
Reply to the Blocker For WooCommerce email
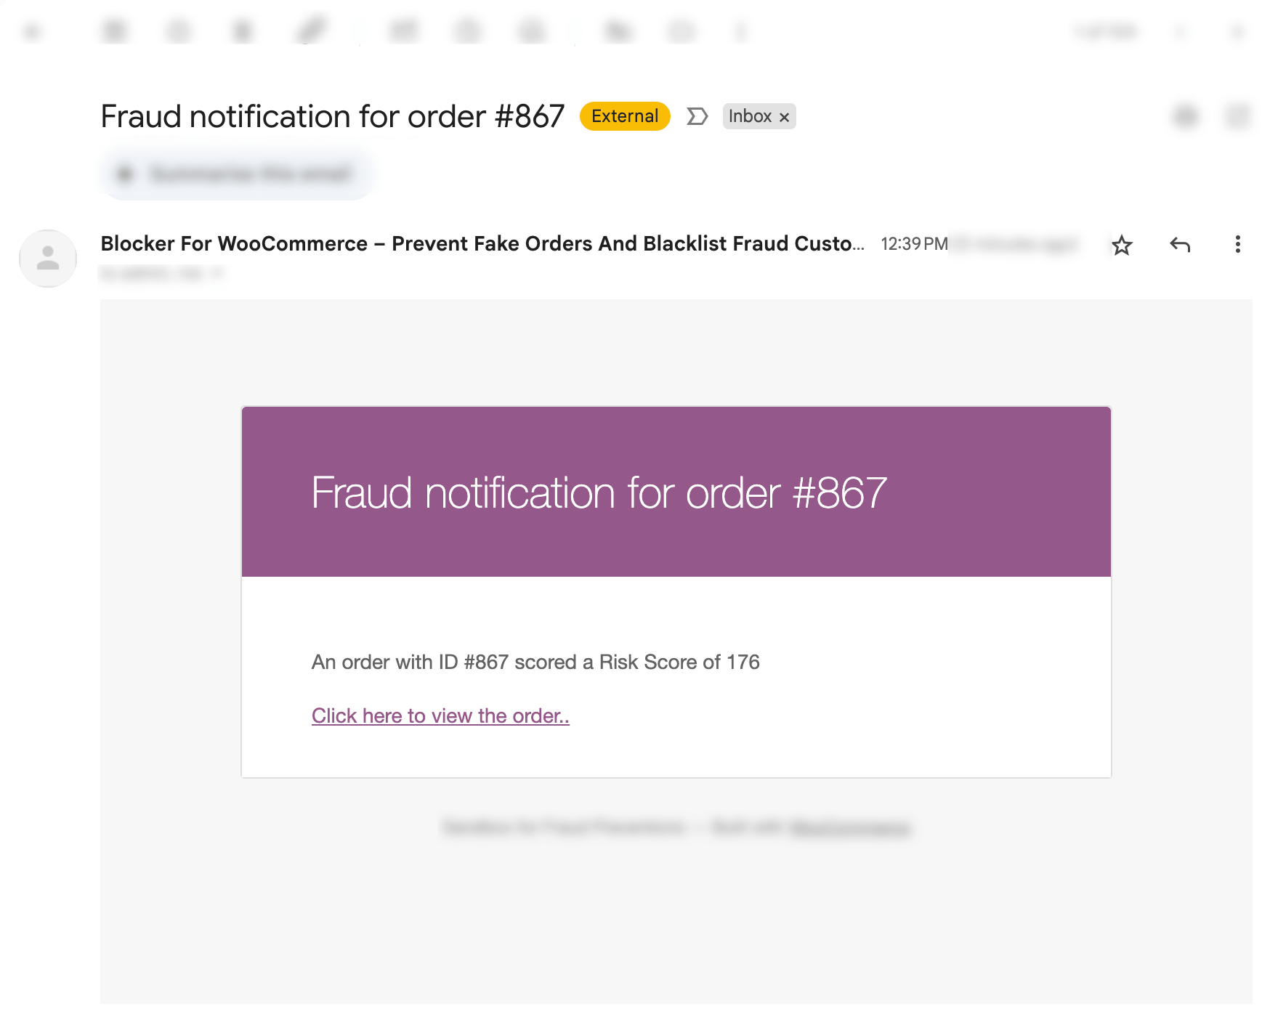tap(1180, 245)
